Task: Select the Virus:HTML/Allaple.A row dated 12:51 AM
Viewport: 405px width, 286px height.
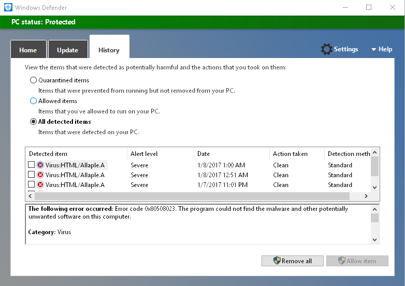Action: [x=199, y=175]
